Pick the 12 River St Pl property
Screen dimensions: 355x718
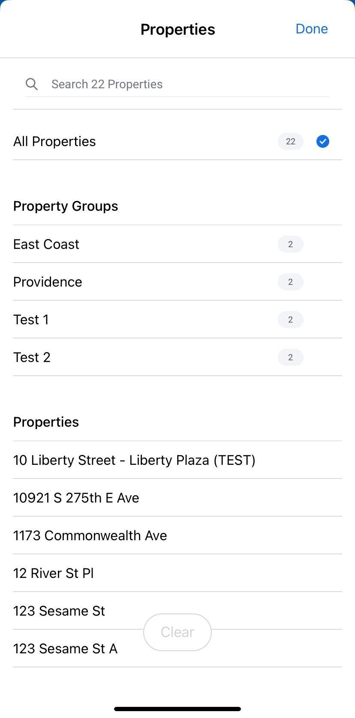coord(54,573)
